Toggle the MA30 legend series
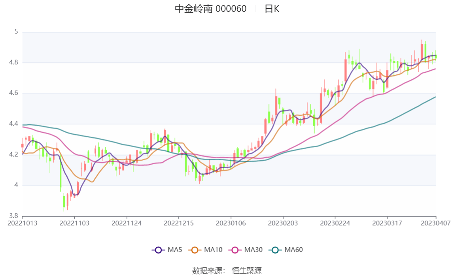This screenshot has height=276, width=454. pos(246,250)
